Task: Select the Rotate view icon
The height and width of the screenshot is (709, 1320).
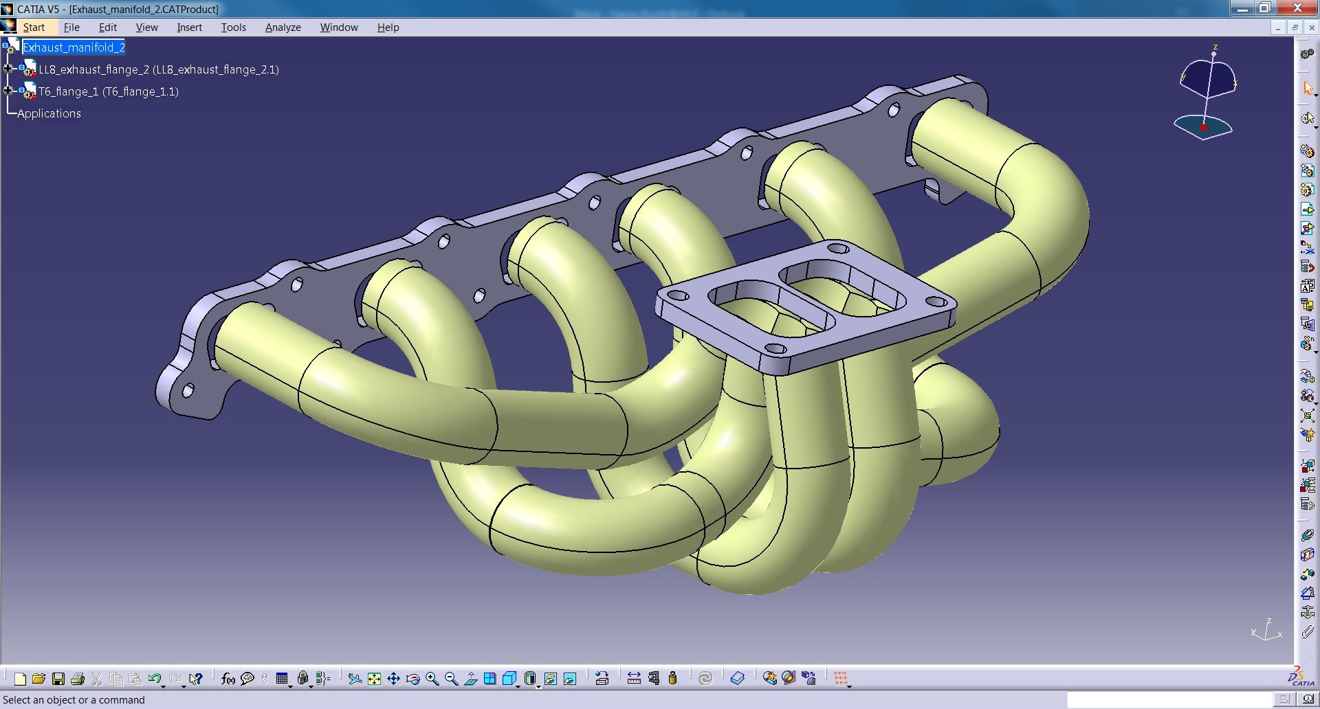Action: (413, 679)
